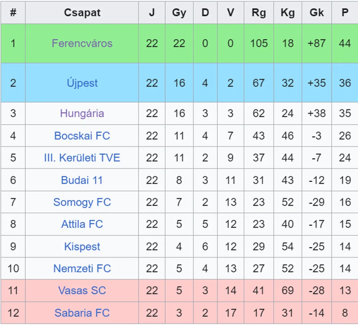Image resolution: width=358 pixels, height=325 pixels.
Task: Click the Gk column header
Action: pyautogui.click(x=317, y=13)
